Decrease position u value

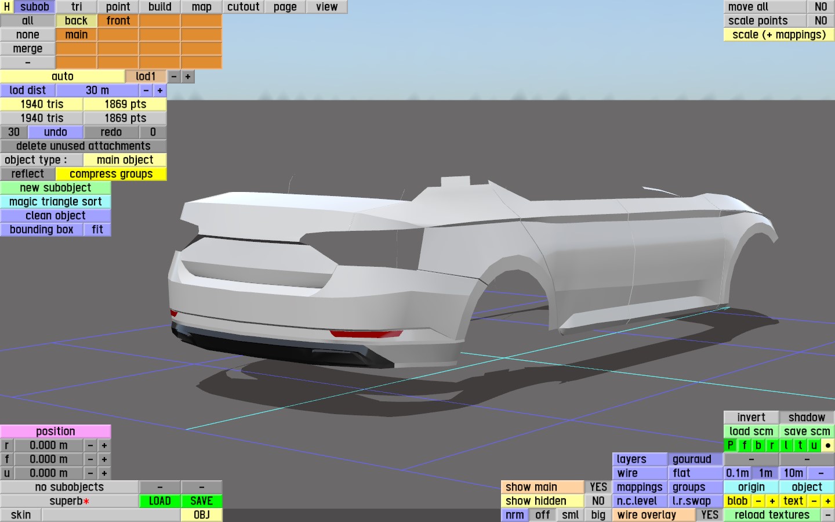click(x=90, y=473)
